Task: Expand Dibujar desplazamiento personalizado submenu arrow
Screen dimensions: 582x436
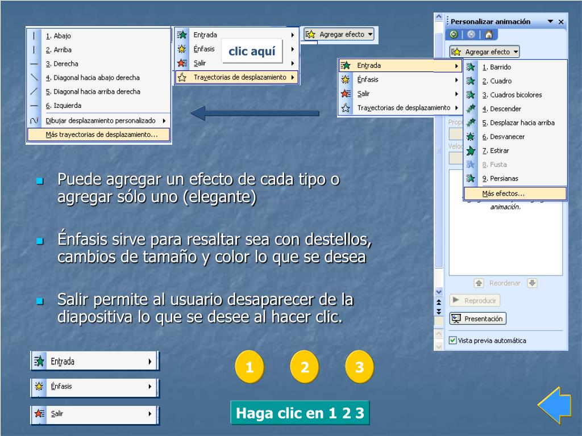Action: [x=164, y=120]
